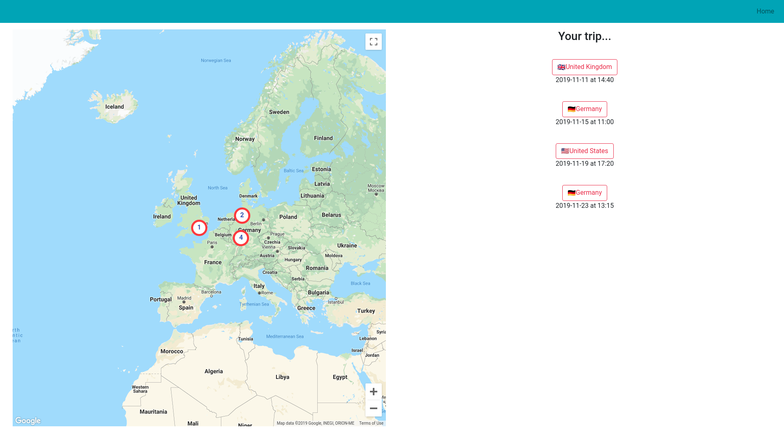Select map marker number 2

pos(242,216)
